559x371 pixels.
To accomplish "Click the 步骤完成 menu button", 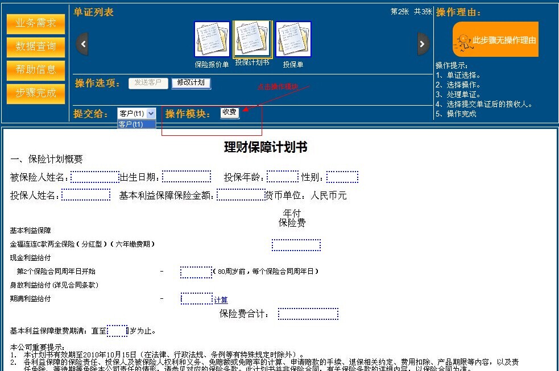I will [x=36, y=93].
